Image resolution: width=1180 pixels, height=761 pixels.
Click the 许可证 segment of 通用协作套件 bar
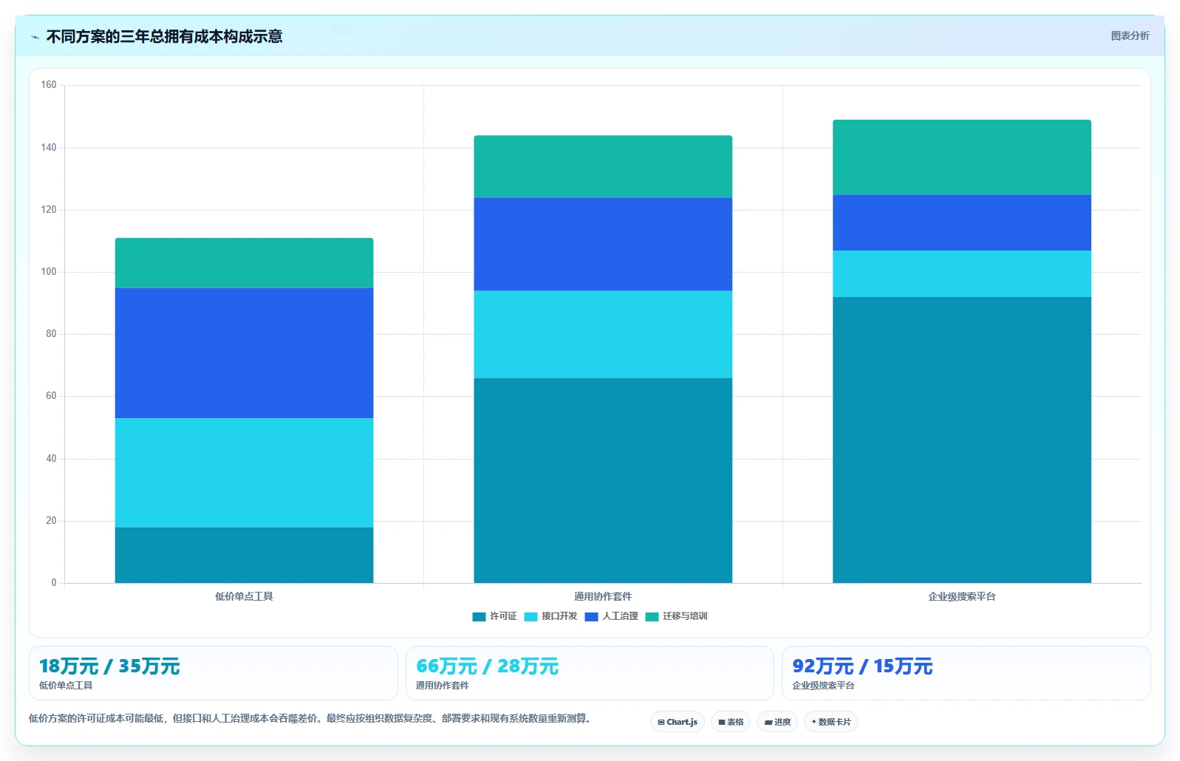(x=603, y=480)
